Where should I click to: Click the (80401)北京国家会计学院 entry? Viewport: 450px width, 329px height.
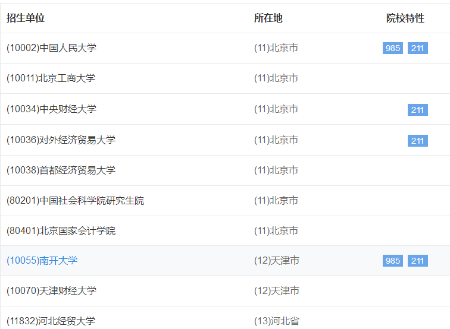click(61, 231)
